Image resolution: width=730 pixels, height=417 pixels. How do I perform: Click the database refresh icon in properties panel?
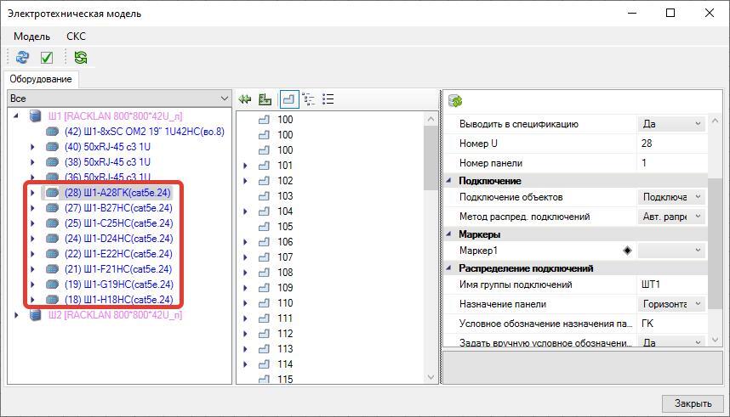[455, 101]
